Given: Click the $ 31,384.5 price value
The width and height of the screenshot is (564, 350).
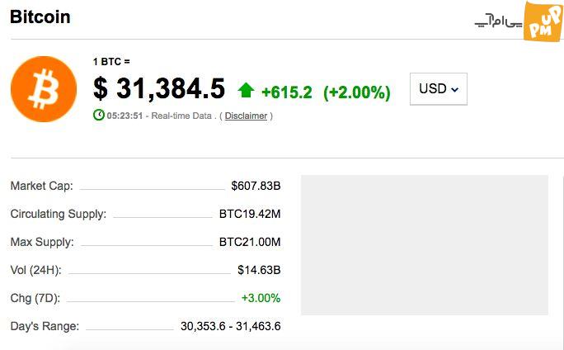Looking at the screenshot, I should point(159,88).
